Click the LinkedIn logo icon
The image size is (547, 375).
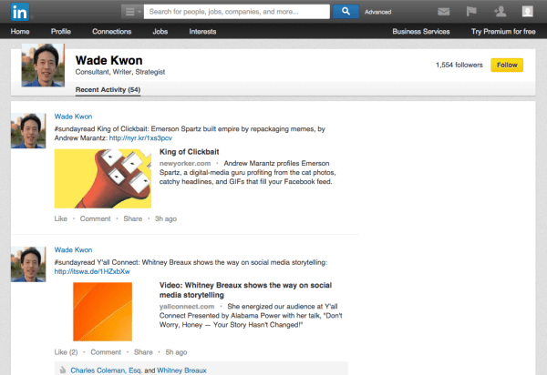19,12
